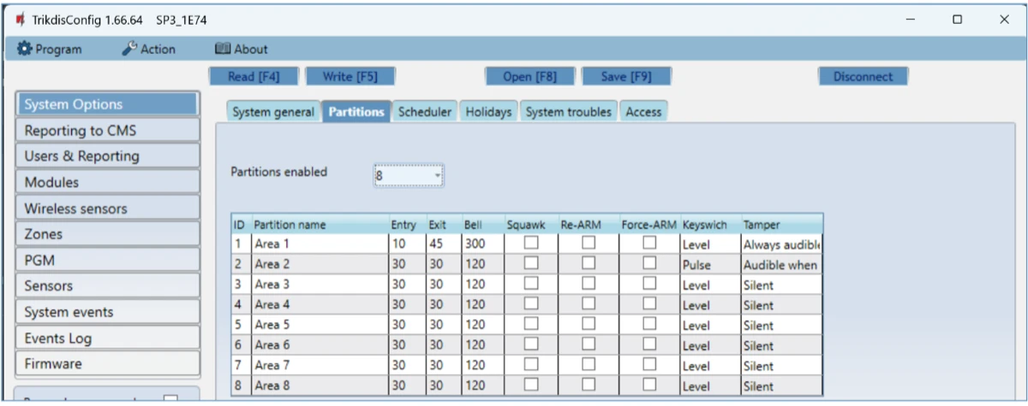
Task: Enable Squawk checkbox for Area 1
Action: [532, 243]
